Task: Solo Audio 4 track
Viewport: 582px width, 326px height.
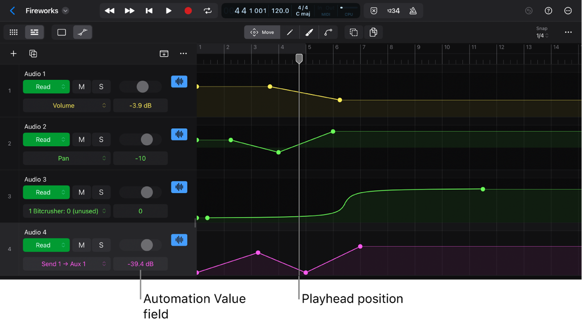Action: (x=101, y=245)
